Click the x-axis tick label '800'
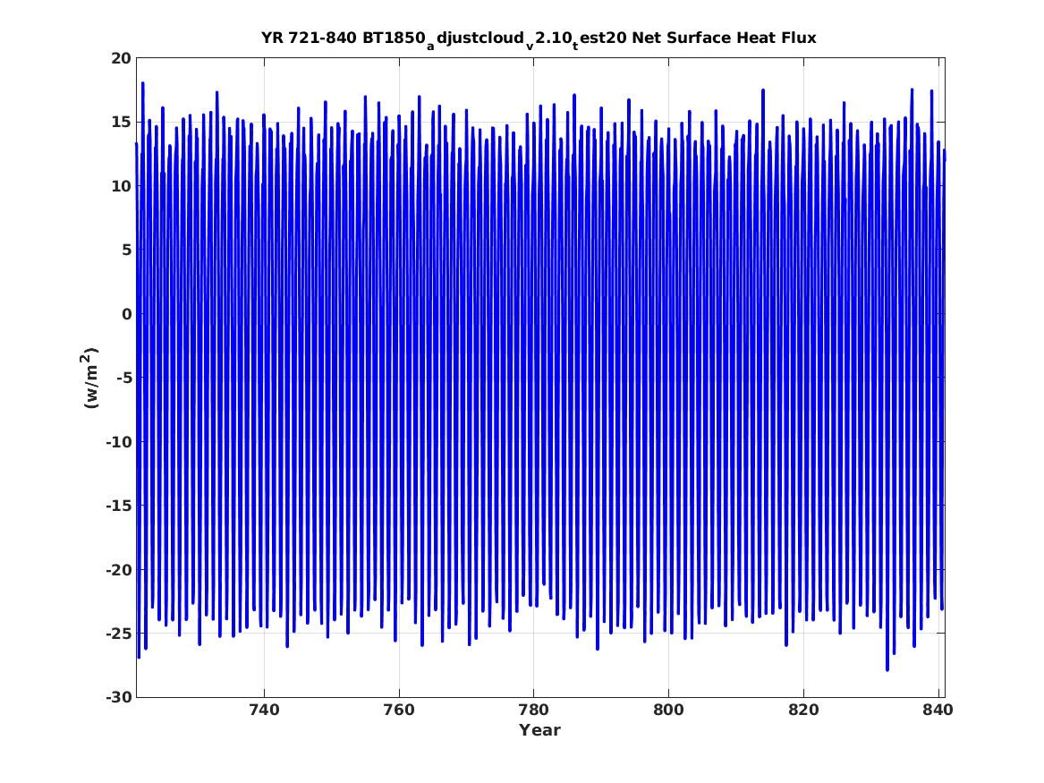1044x783 pixels. 667,710
